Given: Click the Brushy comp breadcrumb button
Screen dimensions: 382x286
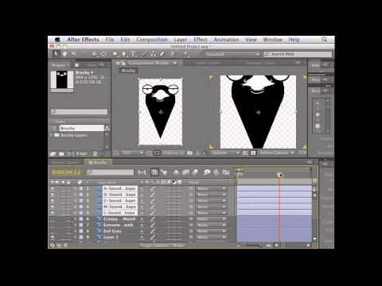Looking at the screenshot, I should point(128,71).
